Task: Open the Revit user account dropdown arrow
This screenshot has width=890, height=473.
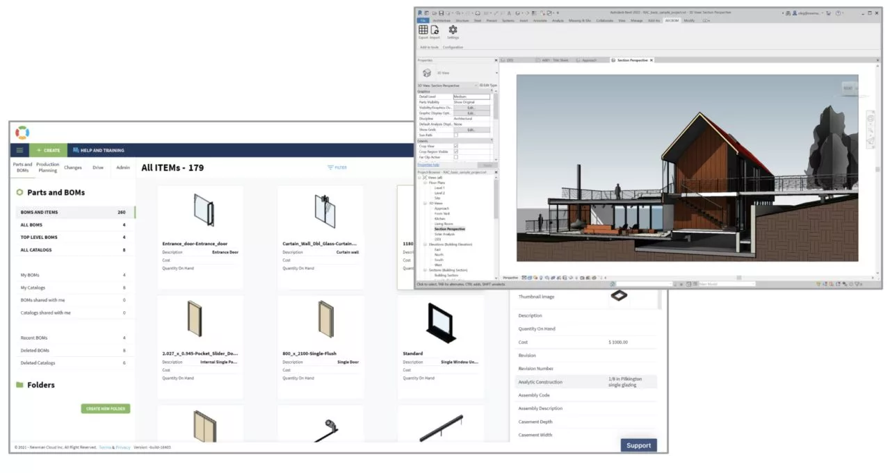Action: 823,13
